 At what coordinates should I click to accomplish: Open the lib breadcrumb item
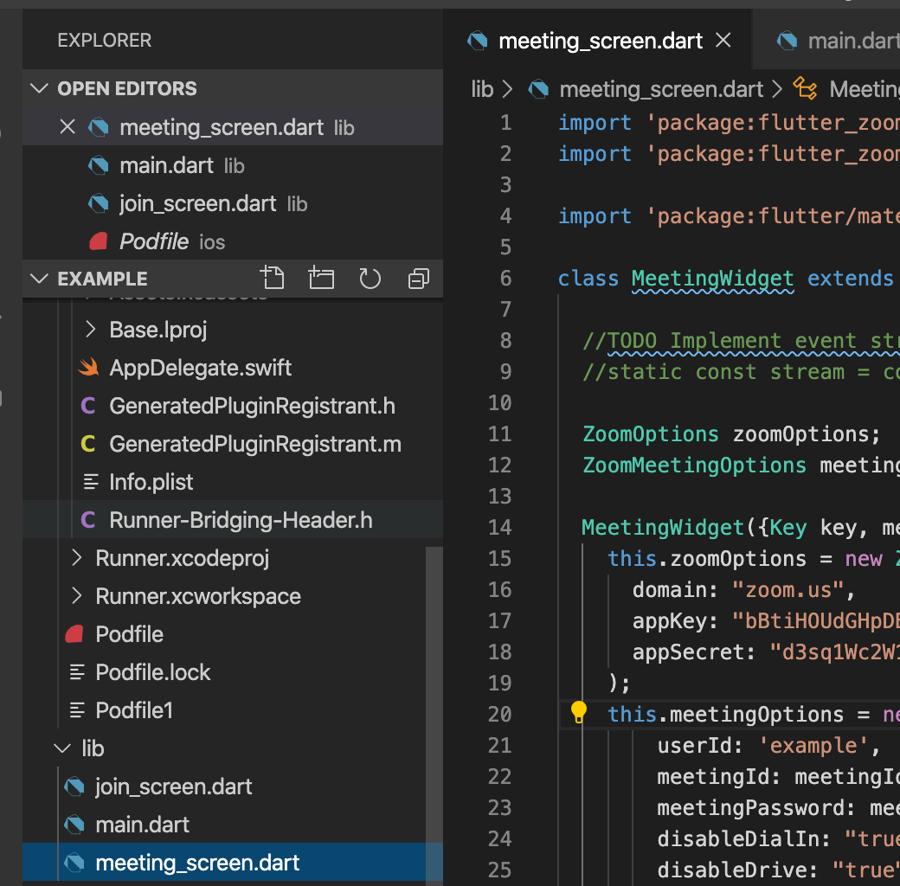481,88
